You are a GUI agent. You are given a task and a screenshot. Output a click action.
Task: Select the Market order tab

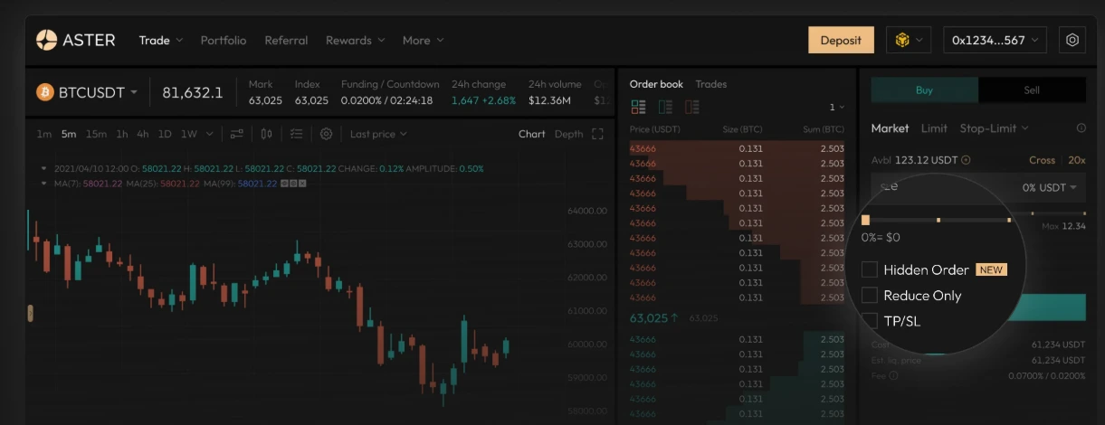890,128
